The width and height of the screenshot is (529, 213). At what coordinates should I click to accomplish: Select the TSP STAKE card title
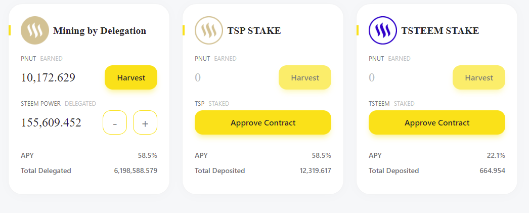pos(254,31)
